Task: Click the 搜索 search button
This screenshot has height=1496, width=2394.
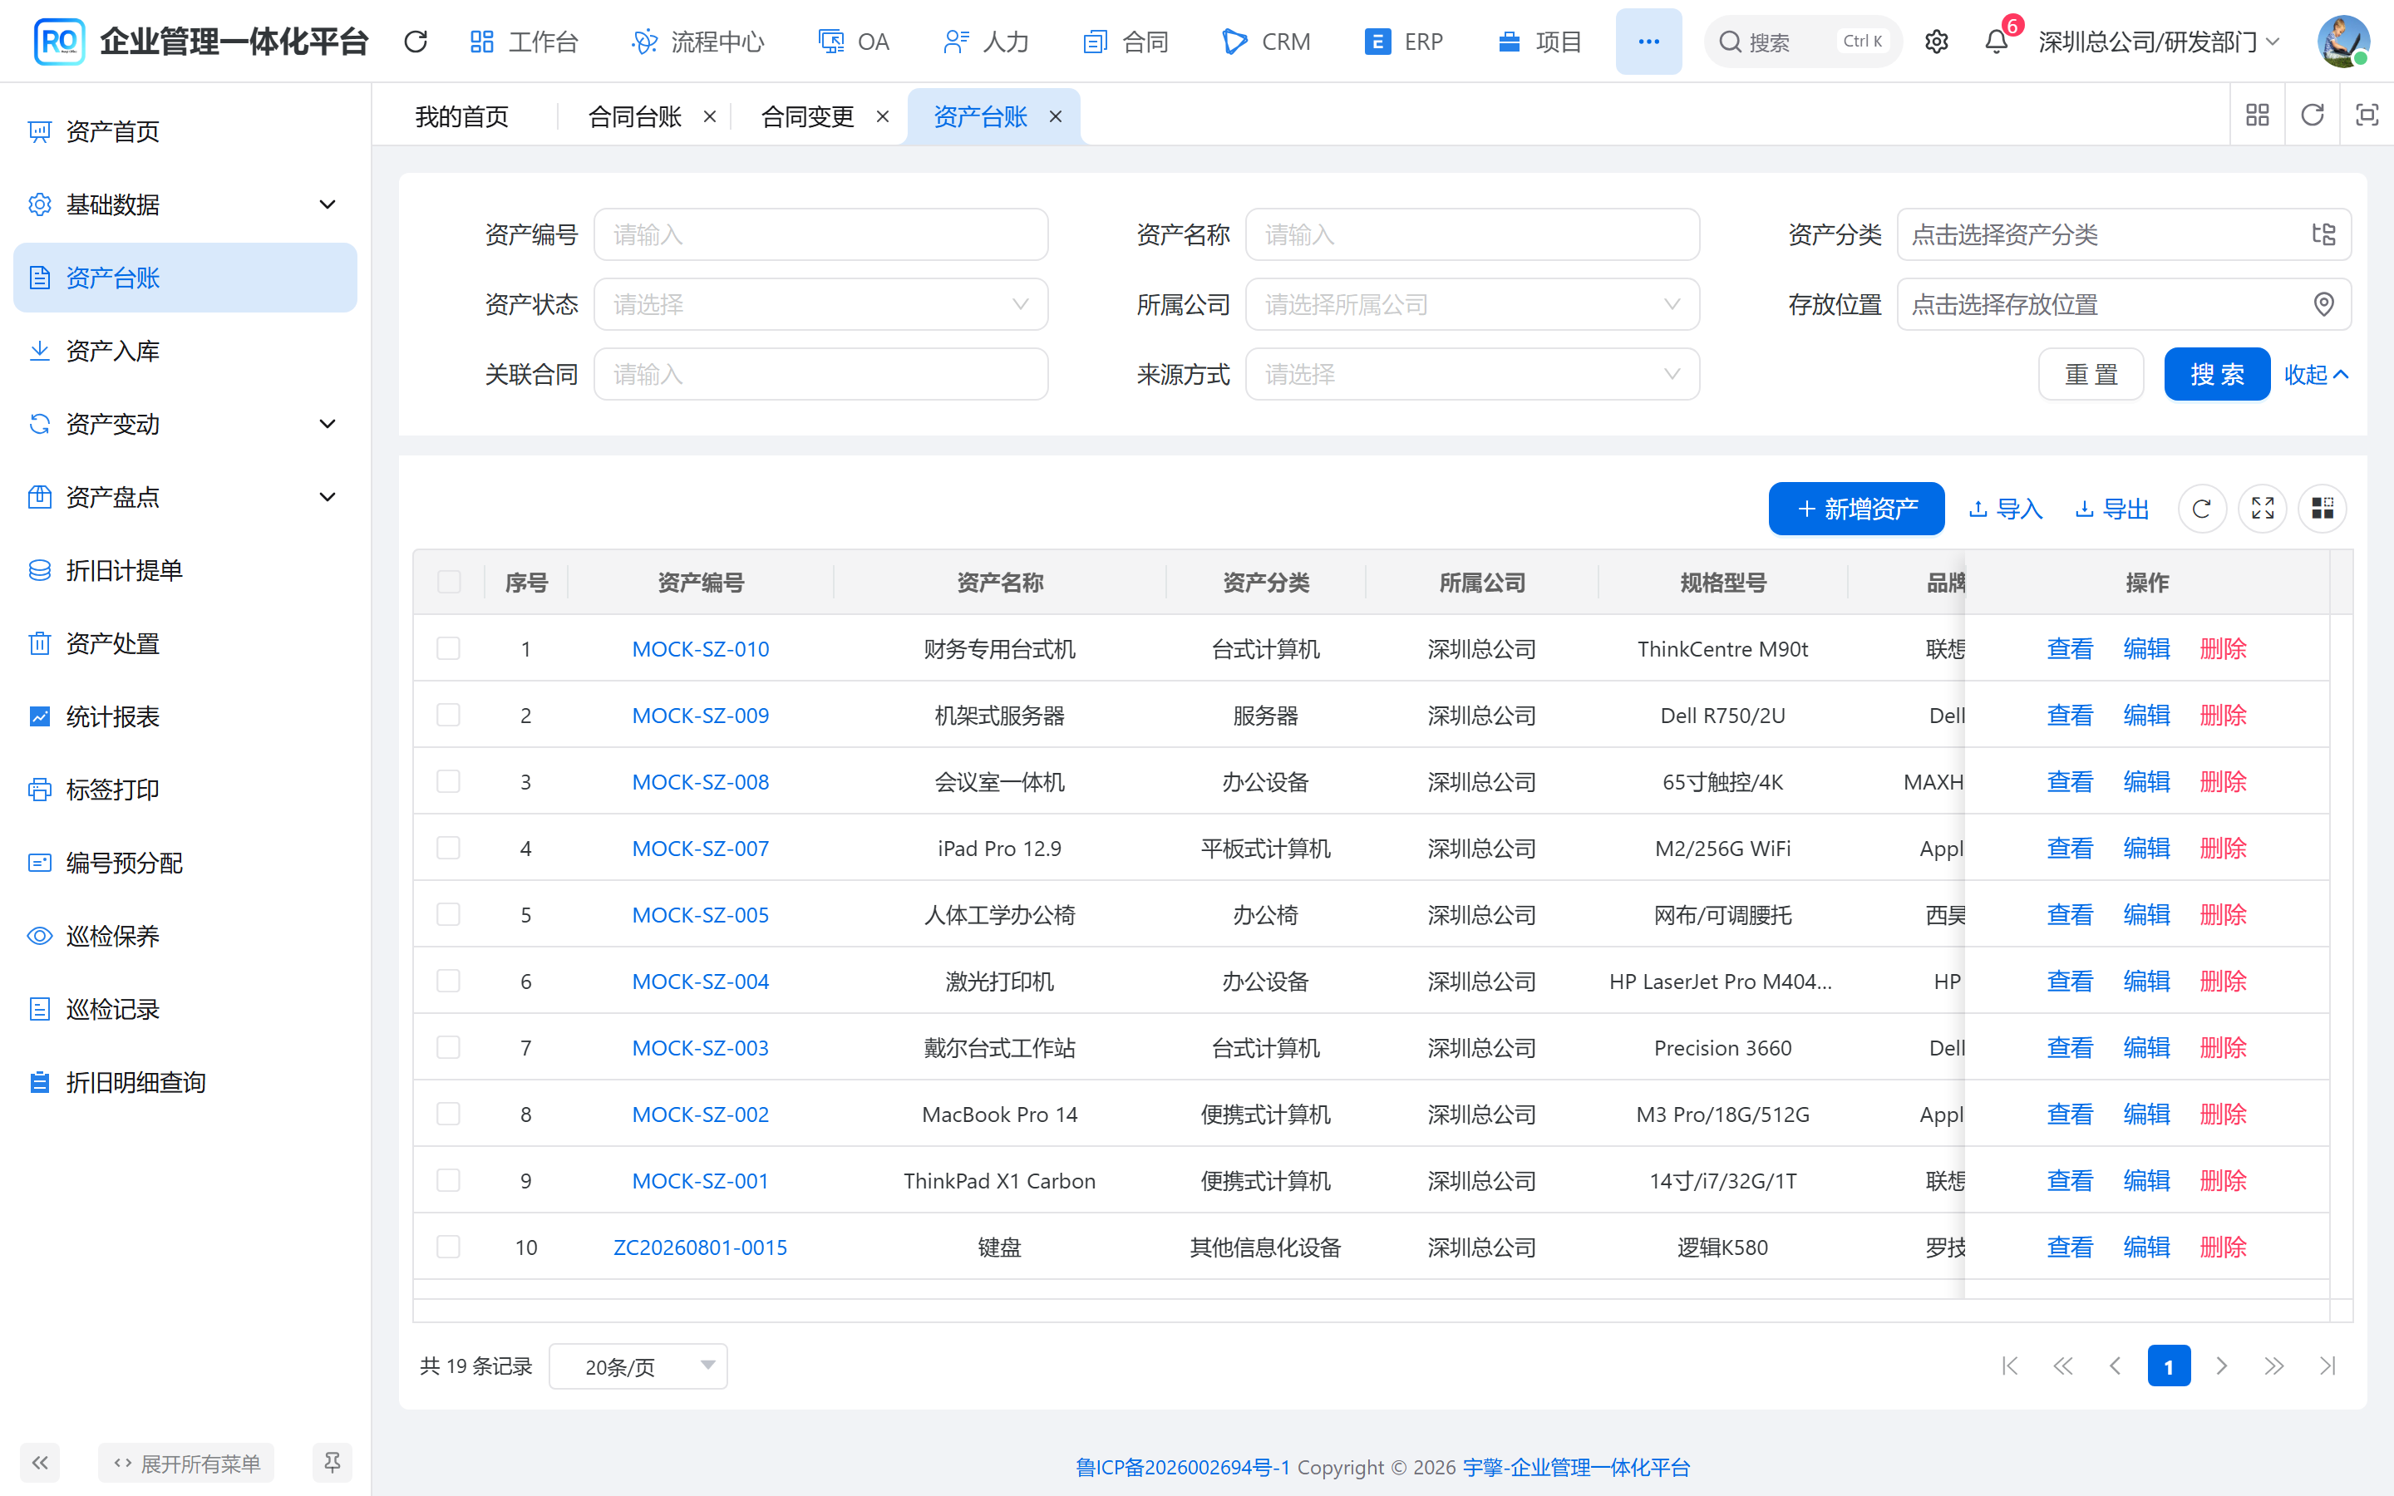Action: pyautogui.click(x=2217, y=374)
